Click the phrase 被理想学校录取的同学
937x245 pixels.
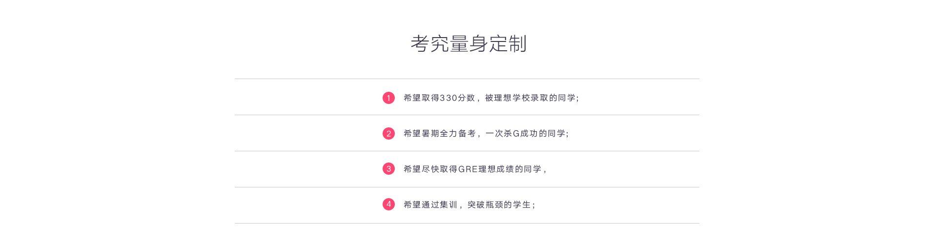coord(530,98)
